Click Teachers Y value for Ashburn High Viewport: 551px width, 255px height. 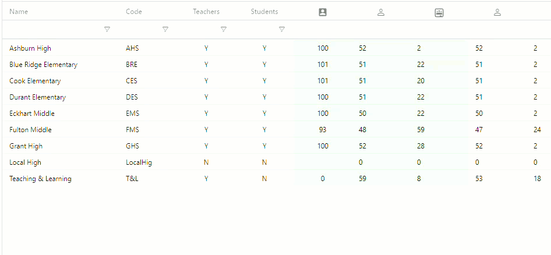pos(206,48)
